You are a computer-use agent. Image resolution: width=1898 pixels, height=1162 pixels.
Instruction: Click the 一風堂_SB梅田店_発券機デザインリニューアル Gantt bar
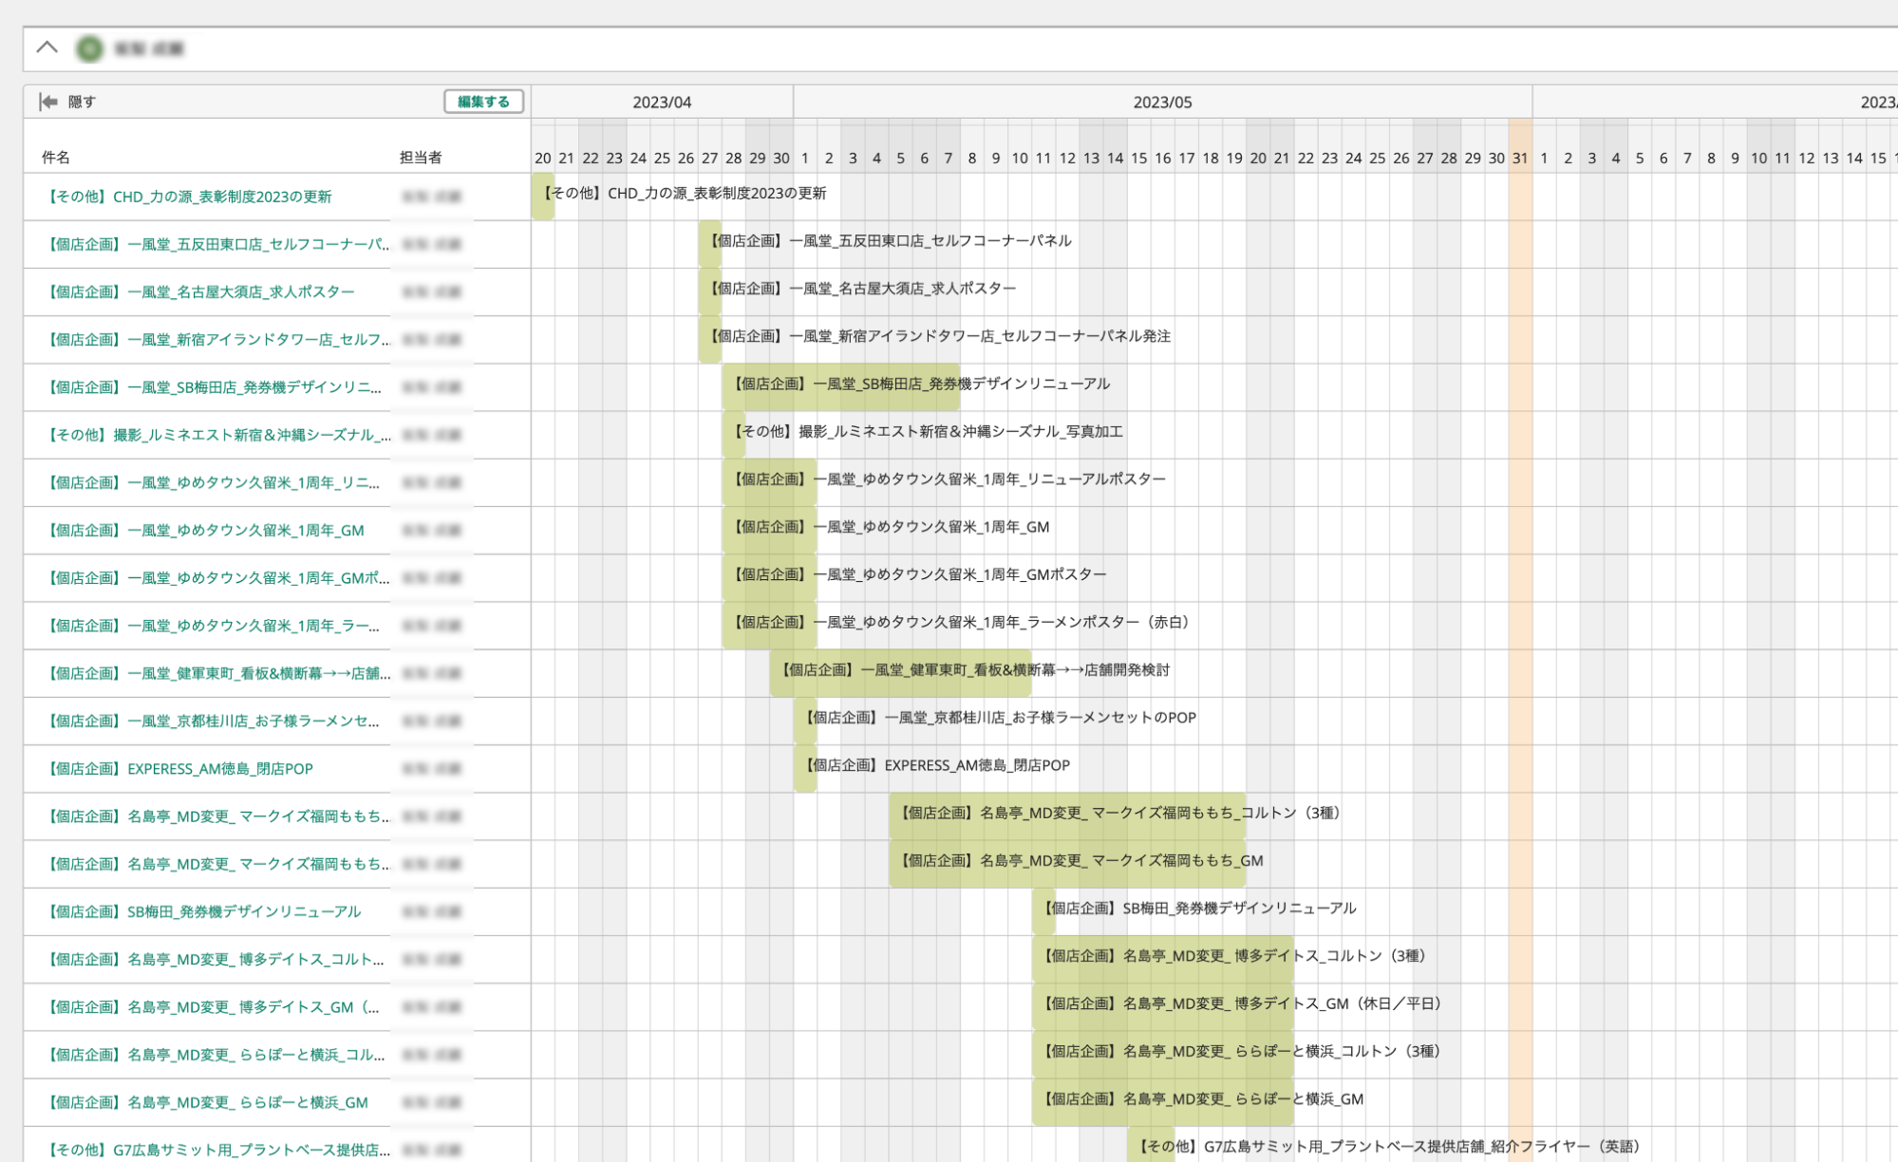(x=840, y=384)
